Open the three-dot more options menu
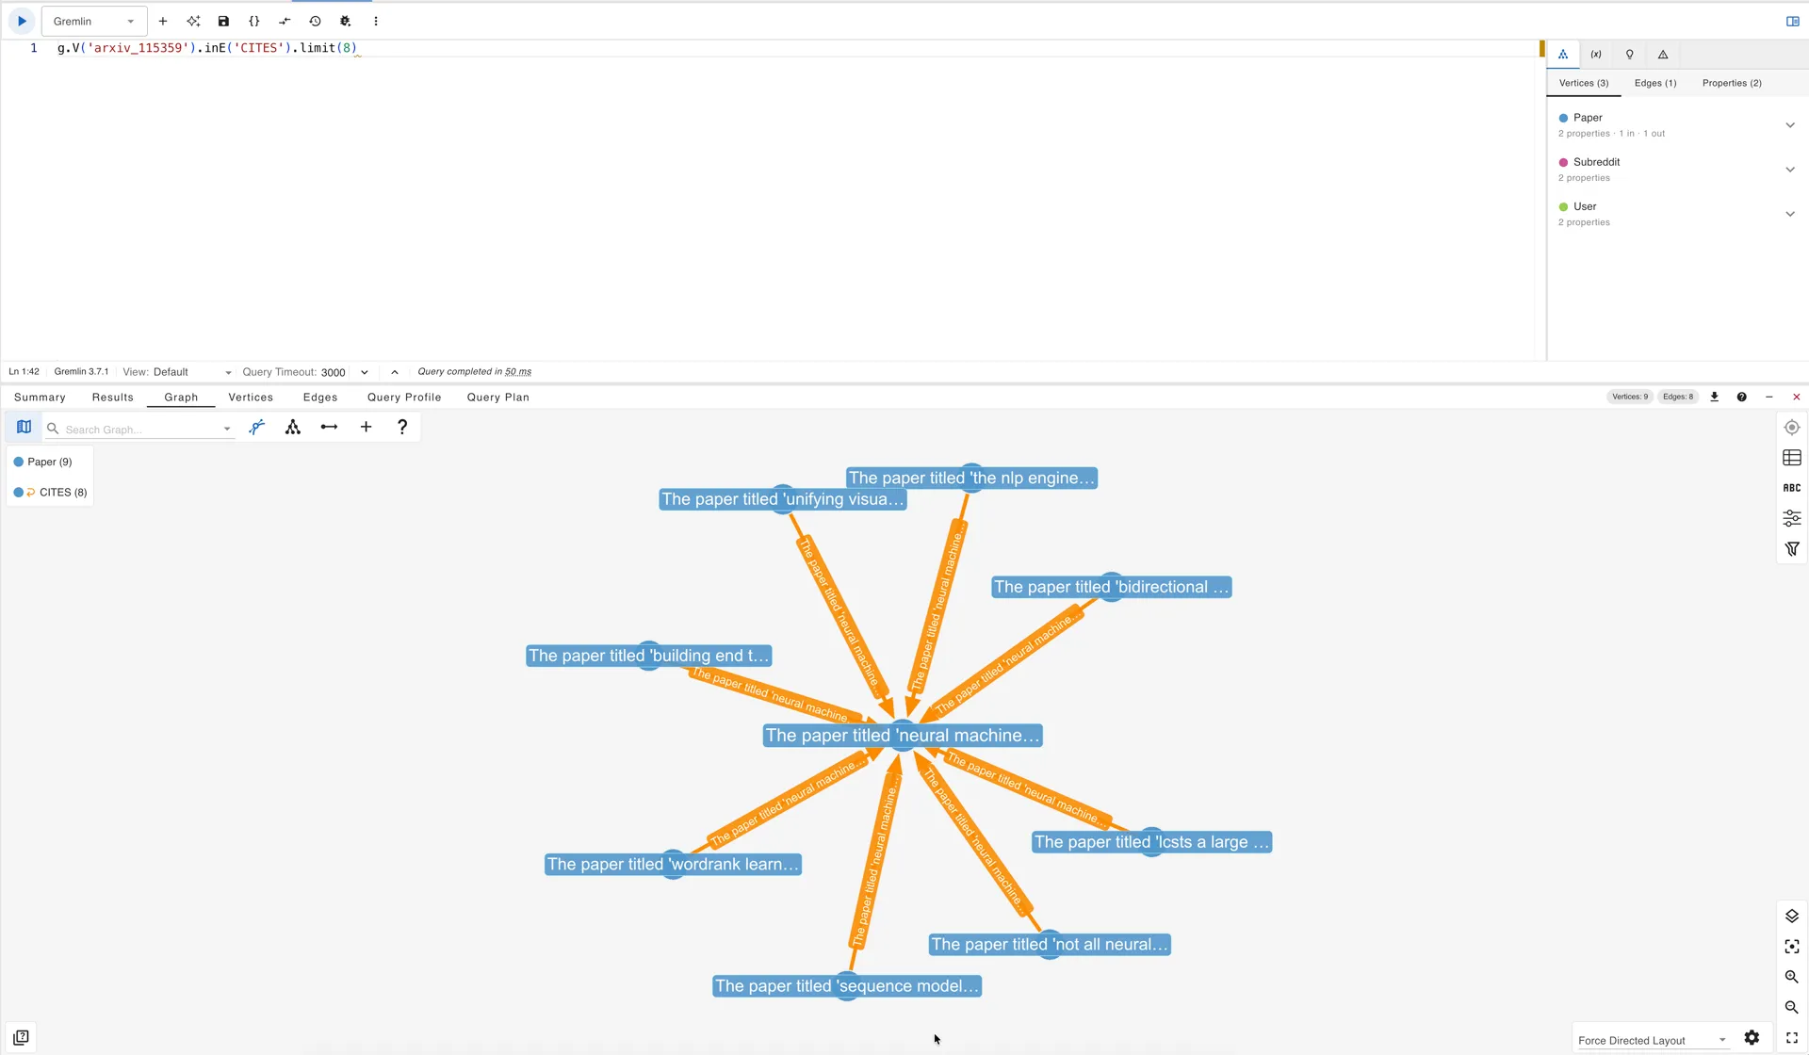This screenshot has width=1809, height=1055. click(376, 21)
